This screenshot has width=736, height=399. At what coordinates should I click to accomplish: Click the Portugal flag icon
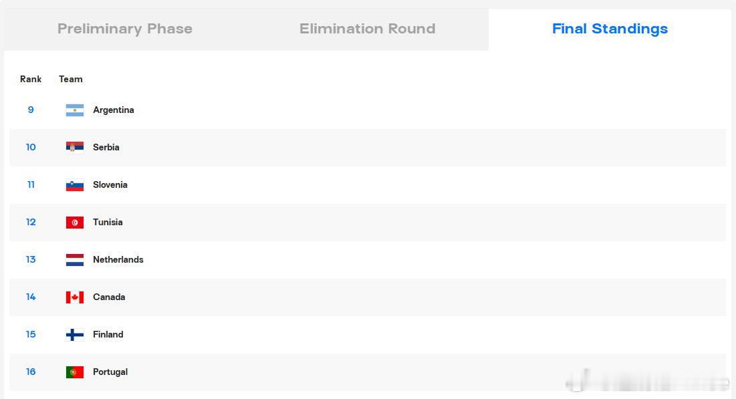[x=75, y=372]
